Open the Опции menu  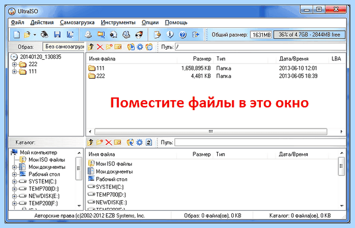(150, 23)
